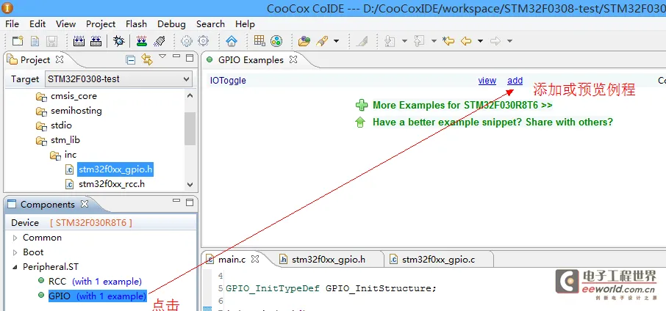Screen dimensions: 666x311
Task: Open More Examples for STM32F030R8T6 link
Action: click(x=462, y=105)
